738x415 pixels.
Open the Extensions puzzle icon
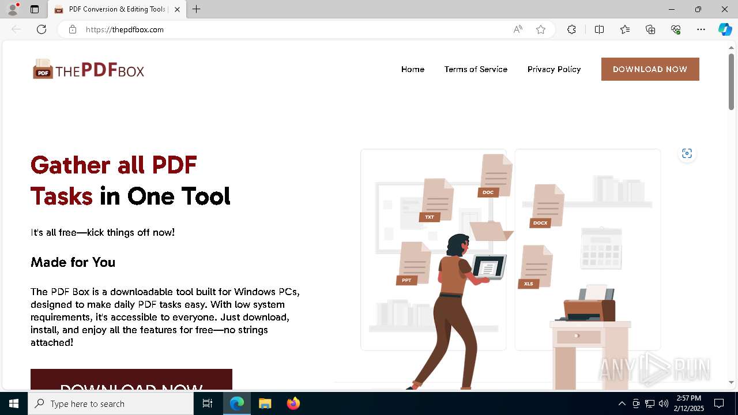[x=571, y=29]
